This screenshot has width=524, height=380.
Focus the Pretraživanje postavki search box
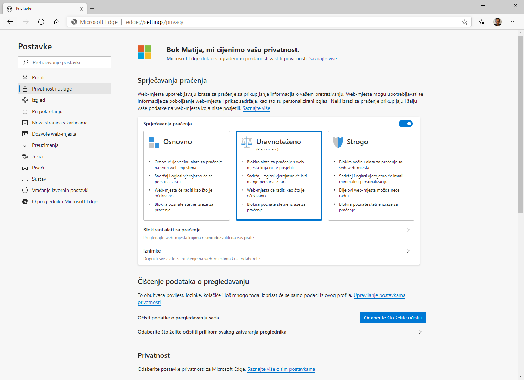(64, 62)
